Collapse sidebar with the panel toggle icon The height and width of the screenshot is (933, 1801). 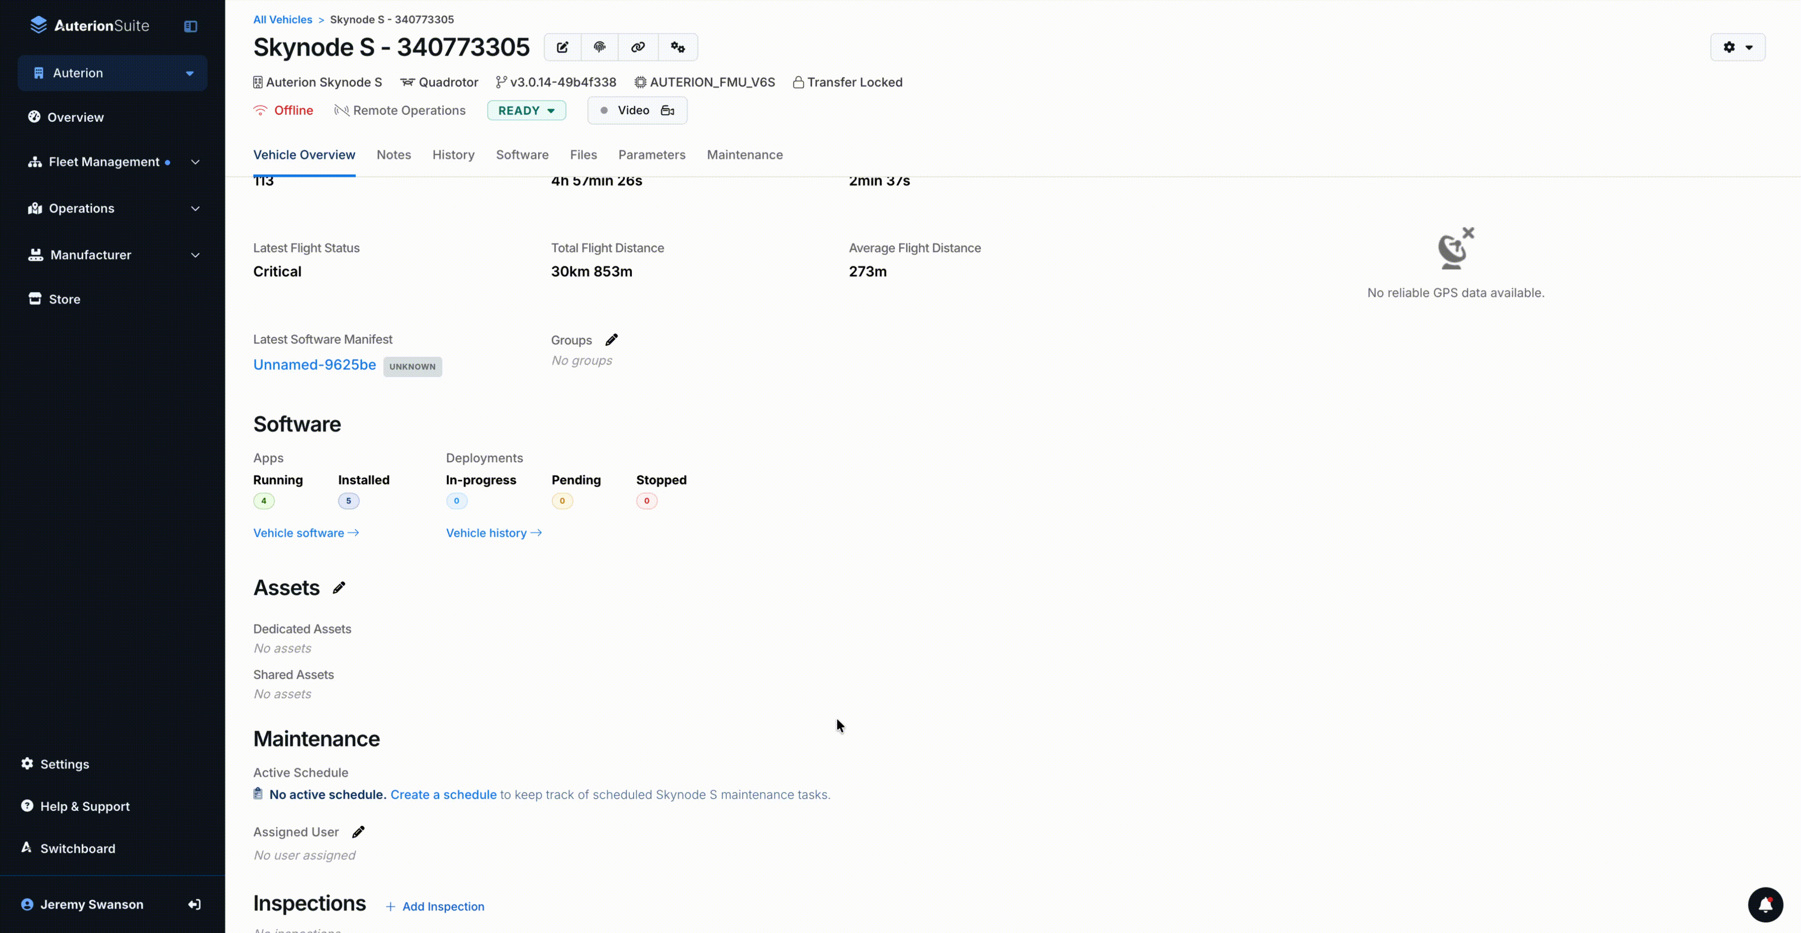coord(190,26)
